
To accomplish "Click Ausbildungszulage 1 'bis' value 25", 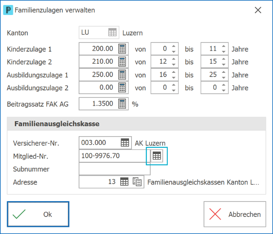I will 213,75.
